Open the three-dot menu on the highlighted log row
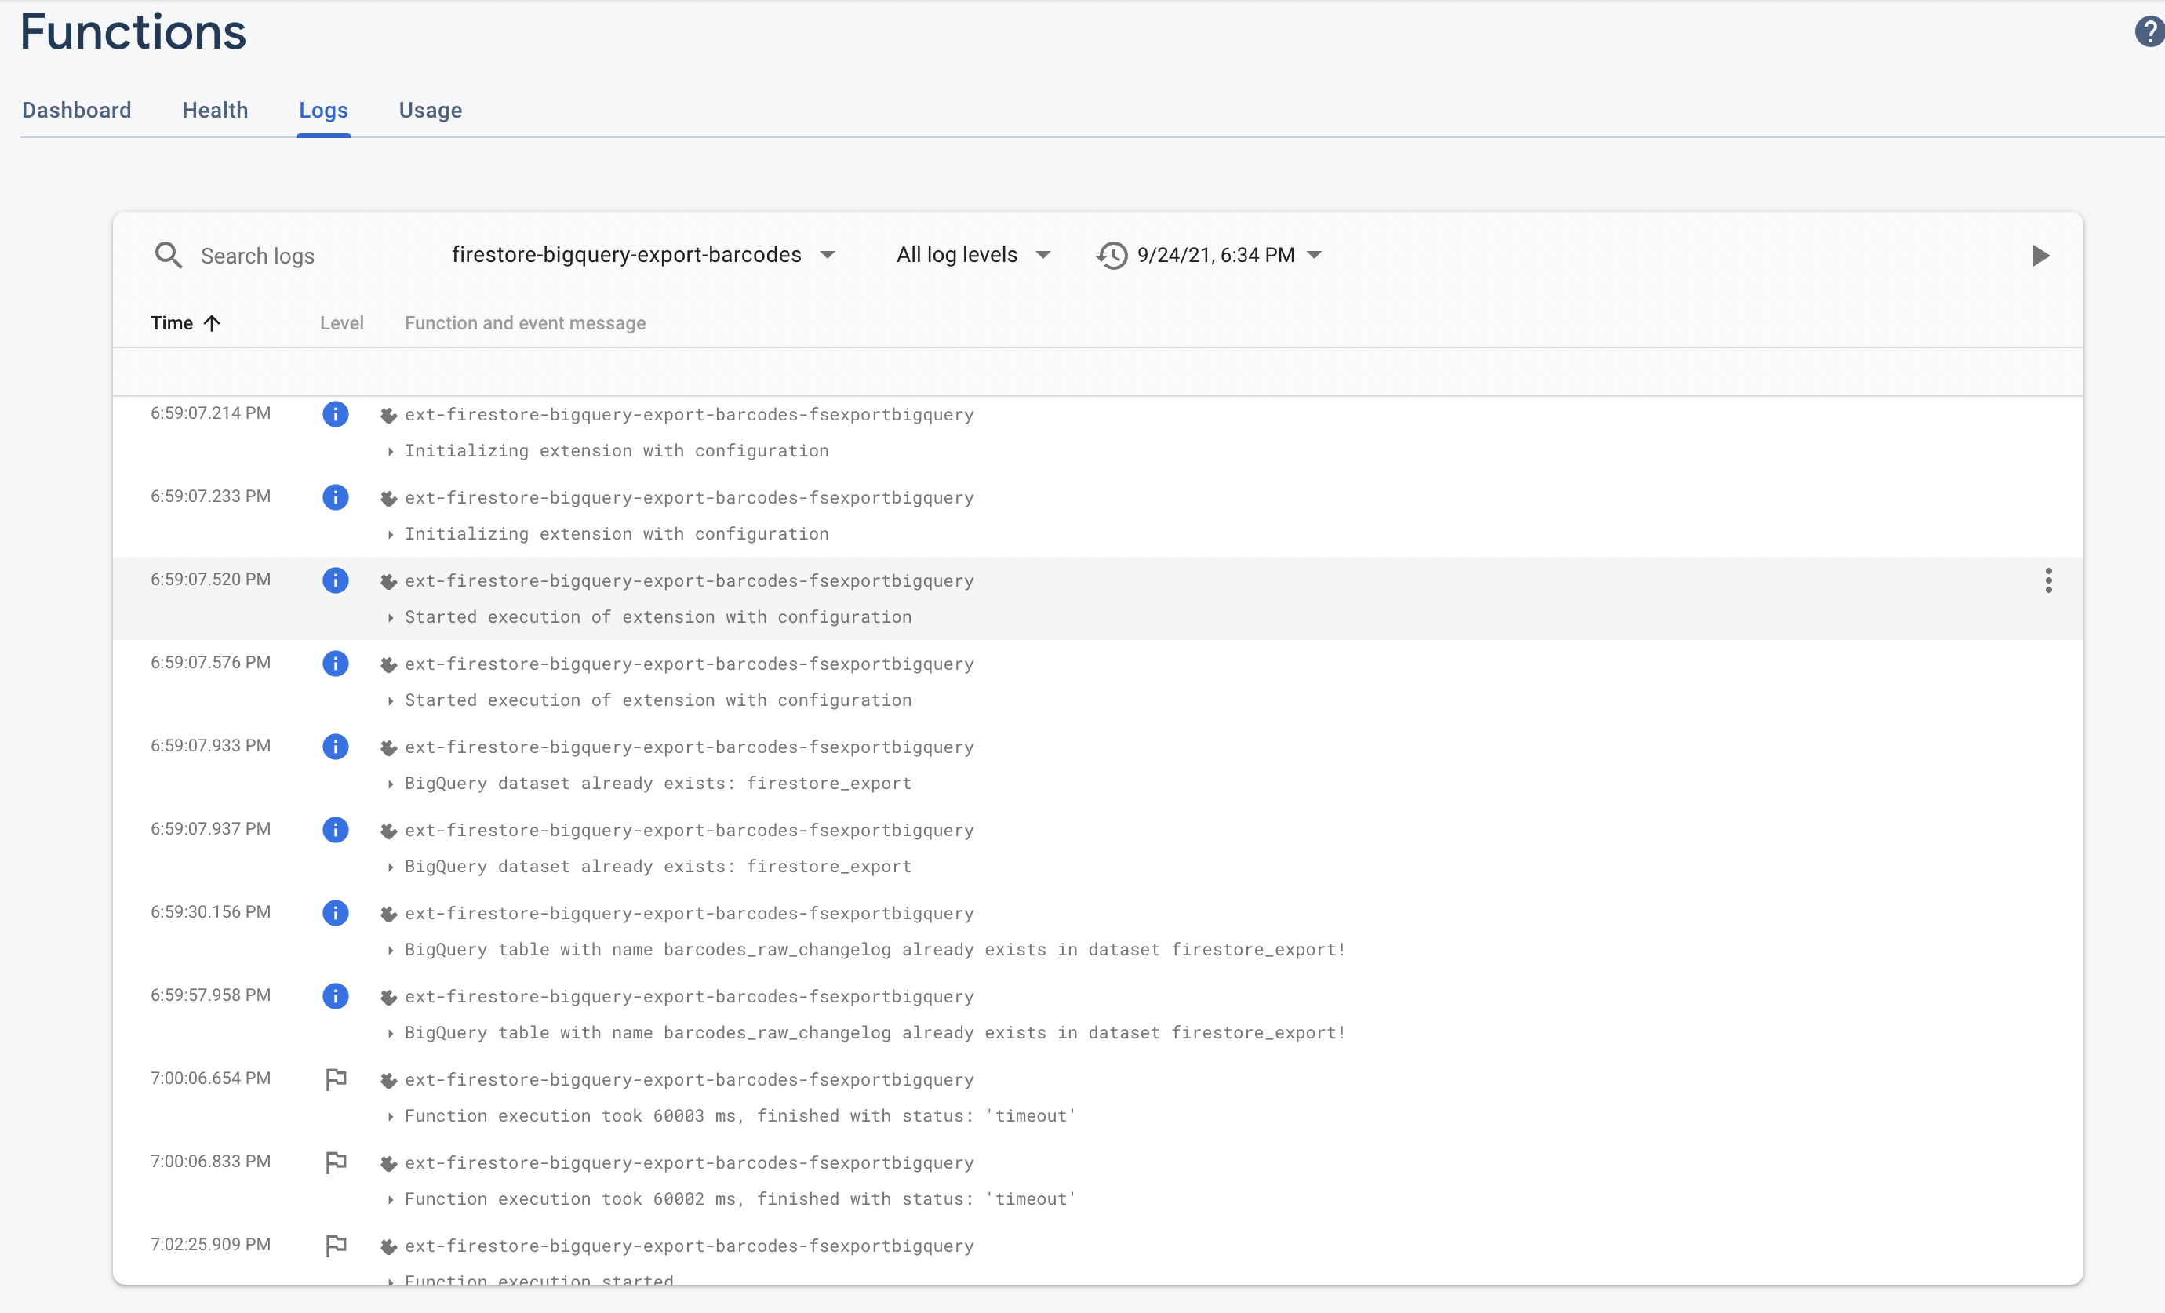The image size is (2165, 1313). tap(2048, 580)
